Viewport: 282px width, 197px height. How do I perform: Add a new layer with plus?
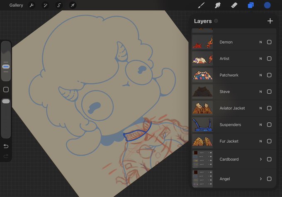(270, 21)
